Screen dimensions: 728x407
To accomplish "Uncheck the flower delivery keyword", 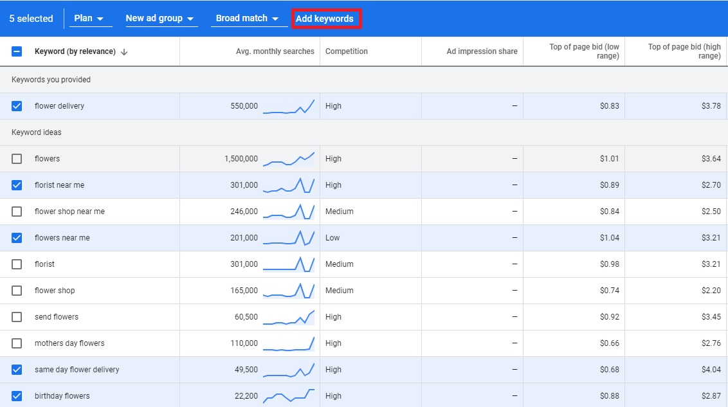I will [17, 105].
